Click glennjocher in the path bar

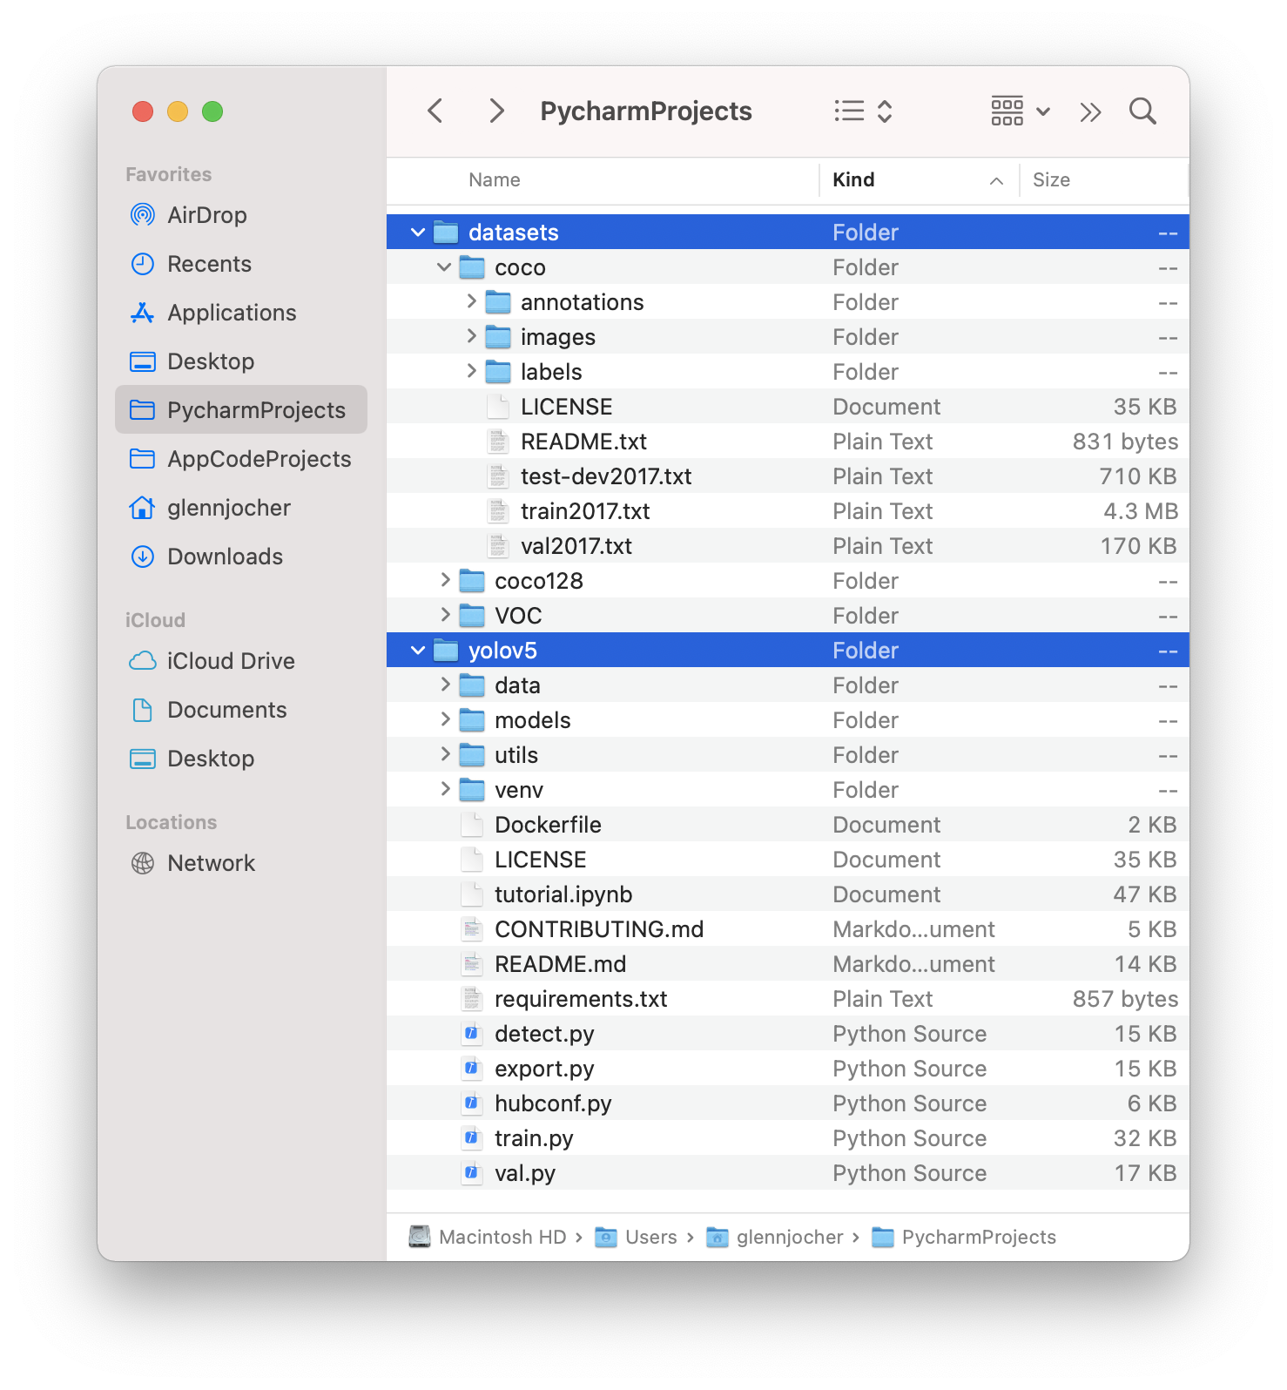coord(774,1237)
